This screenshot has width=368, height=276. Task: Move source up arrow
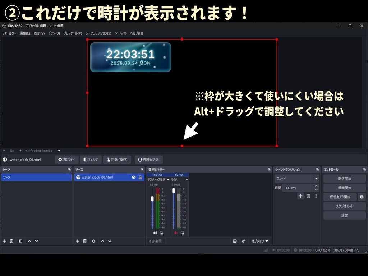click(102, 241)
